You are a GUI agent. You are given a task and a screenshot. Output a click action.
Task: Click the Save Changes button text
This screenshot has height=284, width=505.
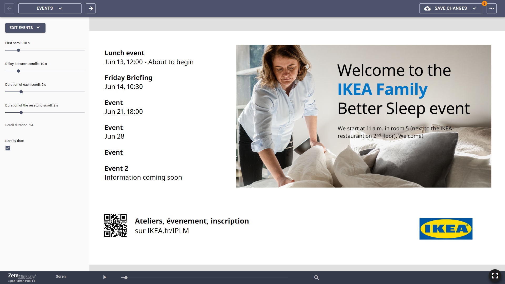[451, 8]
